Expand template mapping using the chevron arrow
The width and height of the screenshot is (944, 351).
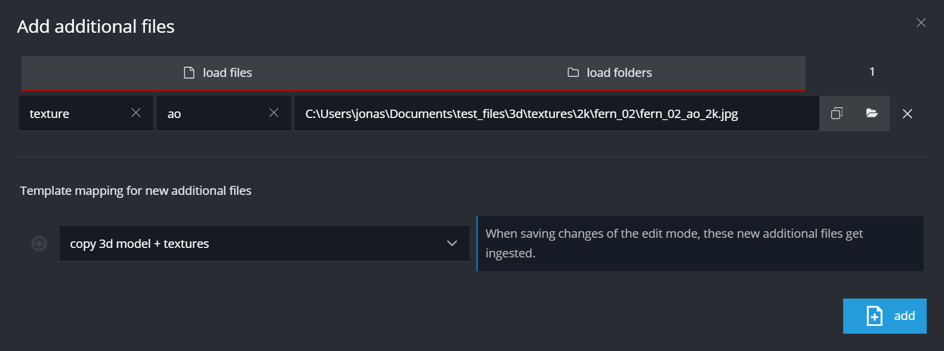tap(452, 243)
